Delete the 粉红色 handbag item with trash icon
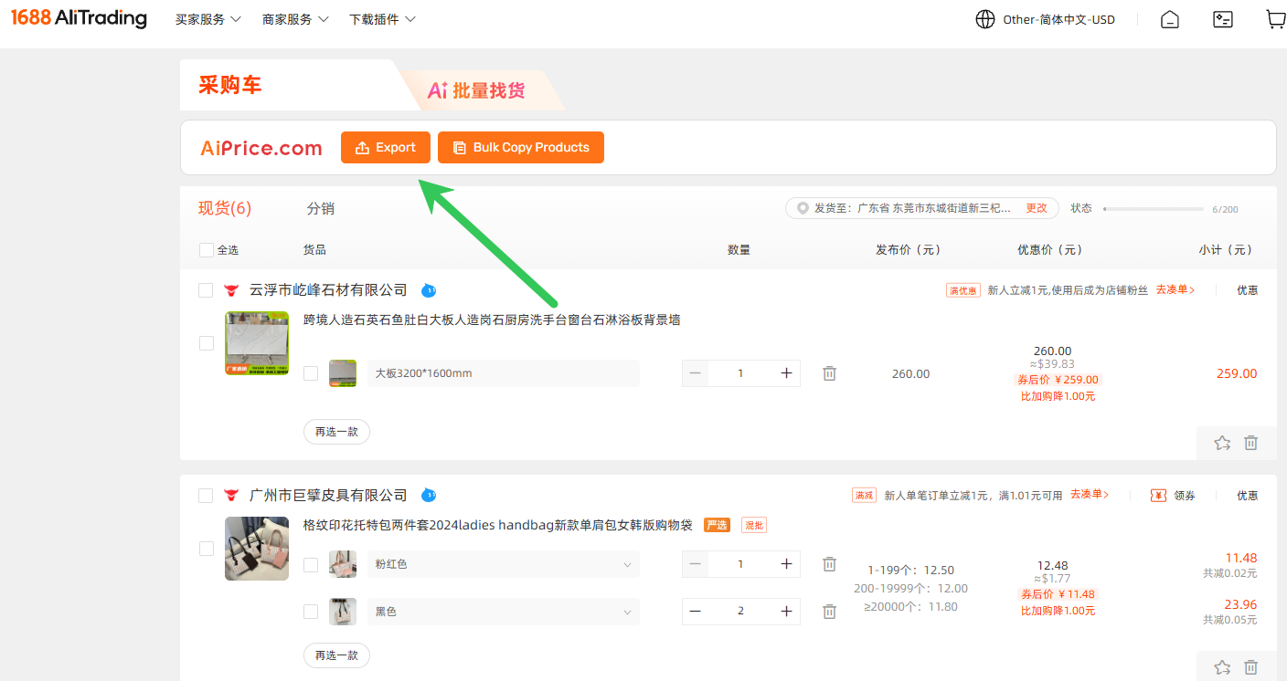The height and width of the screenshot is (681, 1287). [829, 564]
